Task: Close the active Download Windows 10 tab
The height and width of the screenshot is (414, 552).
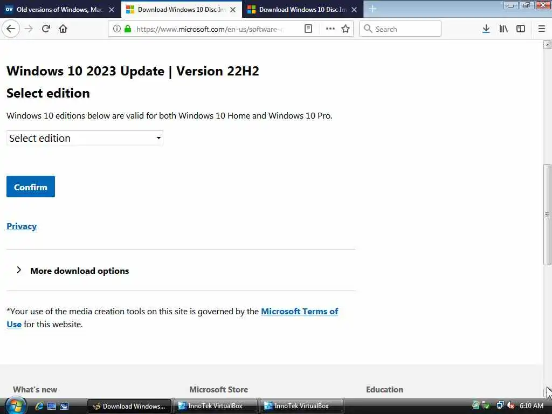Action: tap(233, 10)
